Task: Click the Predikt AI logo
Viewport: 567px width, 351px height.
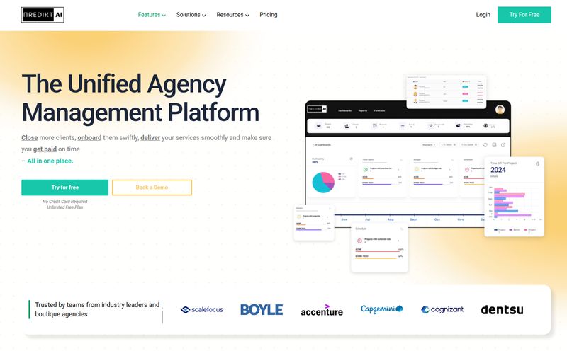Action: tap(43, 15)
